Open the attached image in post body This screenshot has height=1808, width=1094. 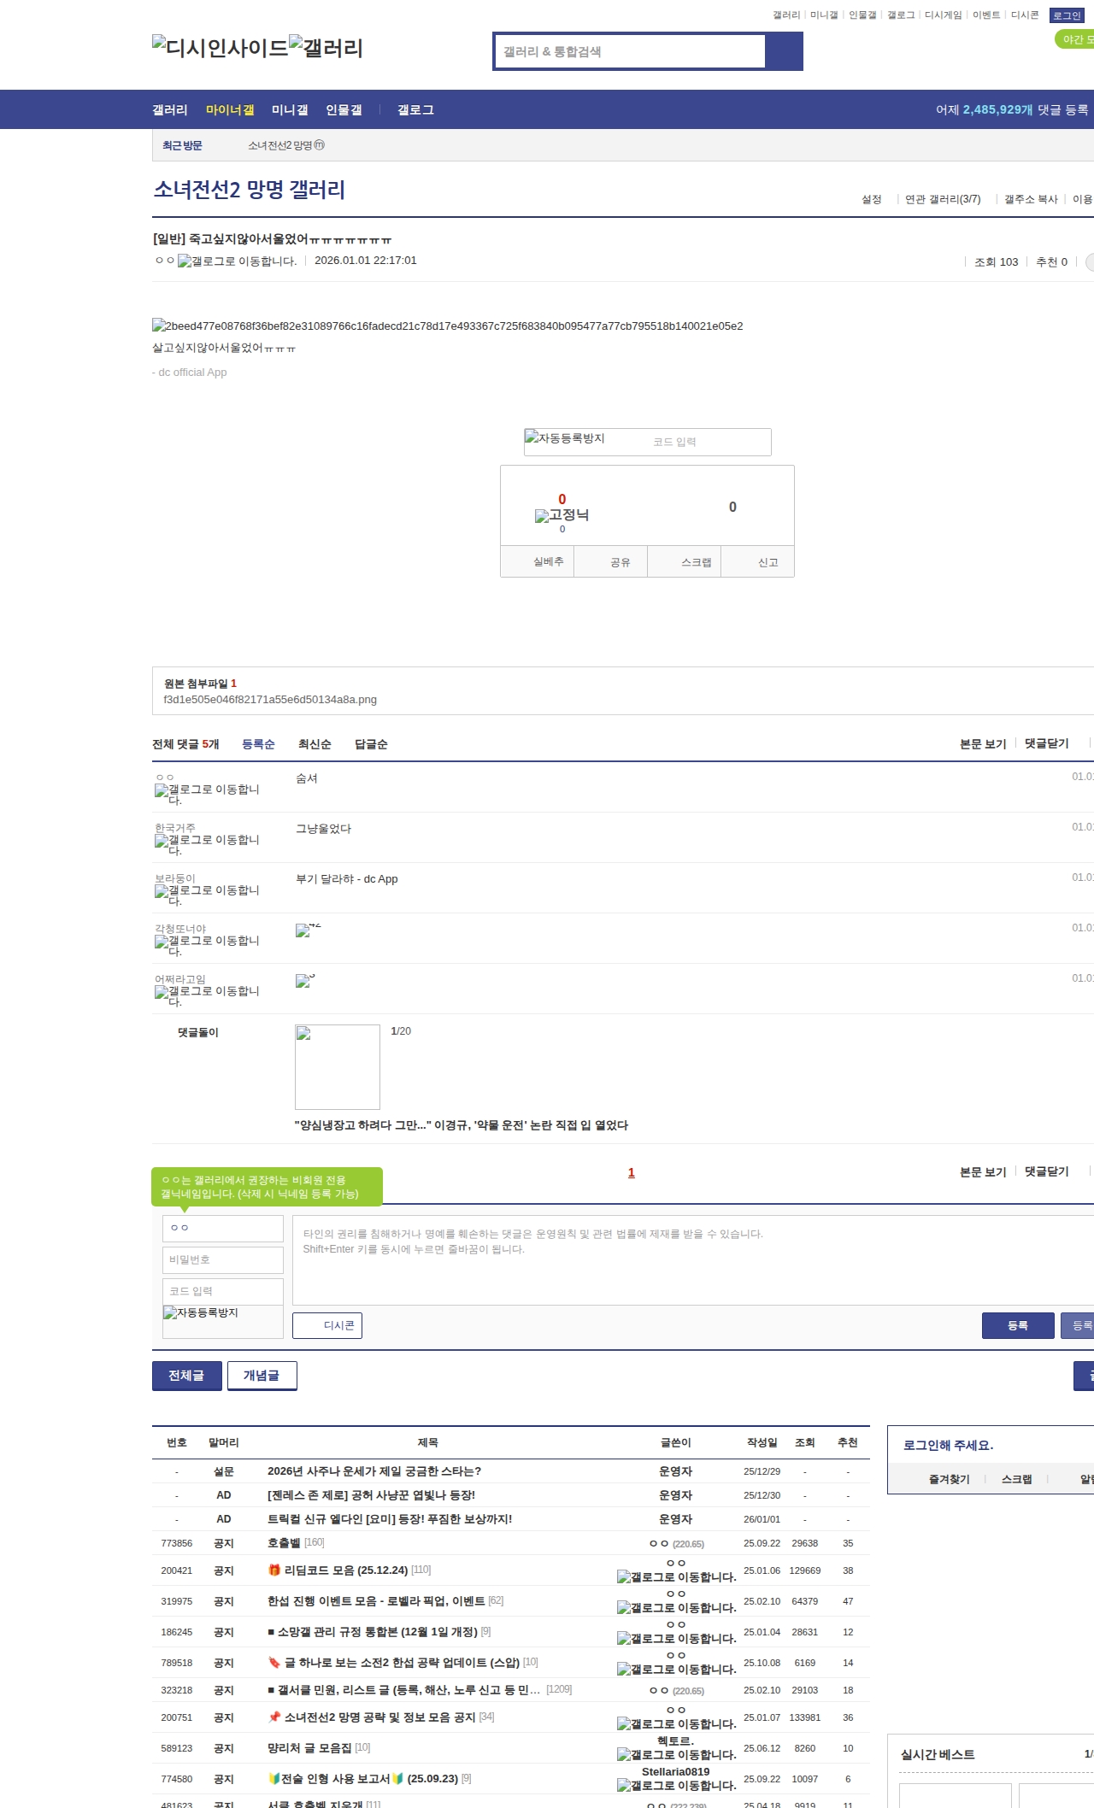(x=447, y=326)
